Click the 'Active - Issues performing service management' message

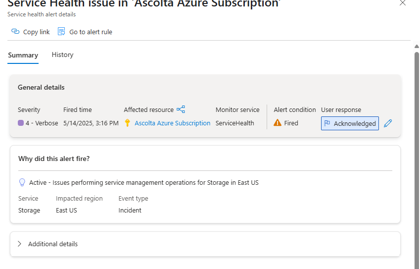[144, 183]
